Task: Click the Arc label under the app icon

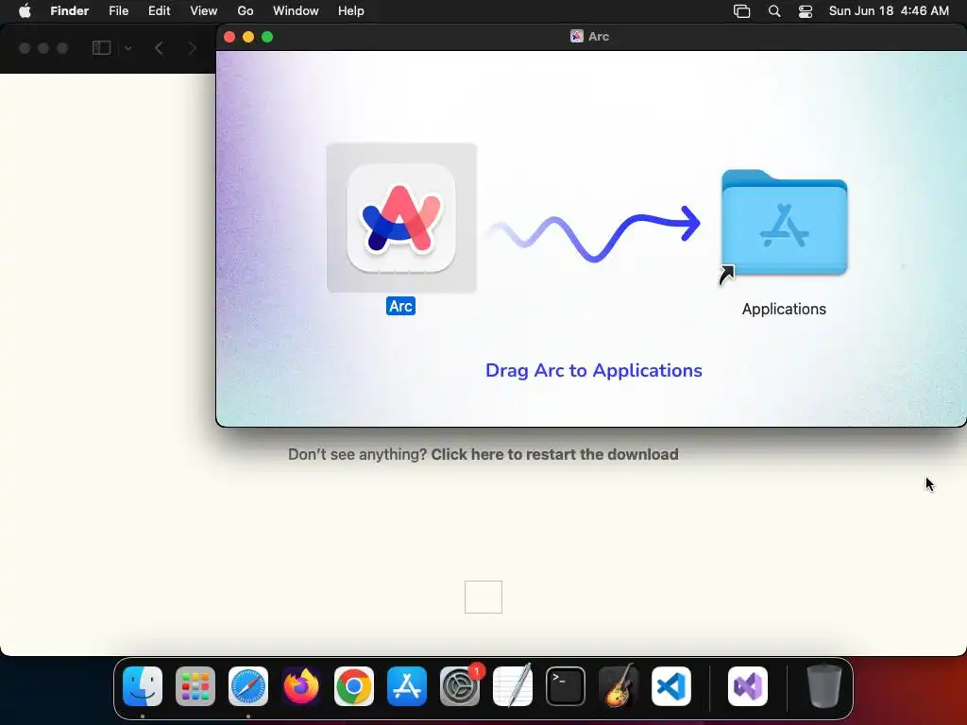Action: [400, 307]
